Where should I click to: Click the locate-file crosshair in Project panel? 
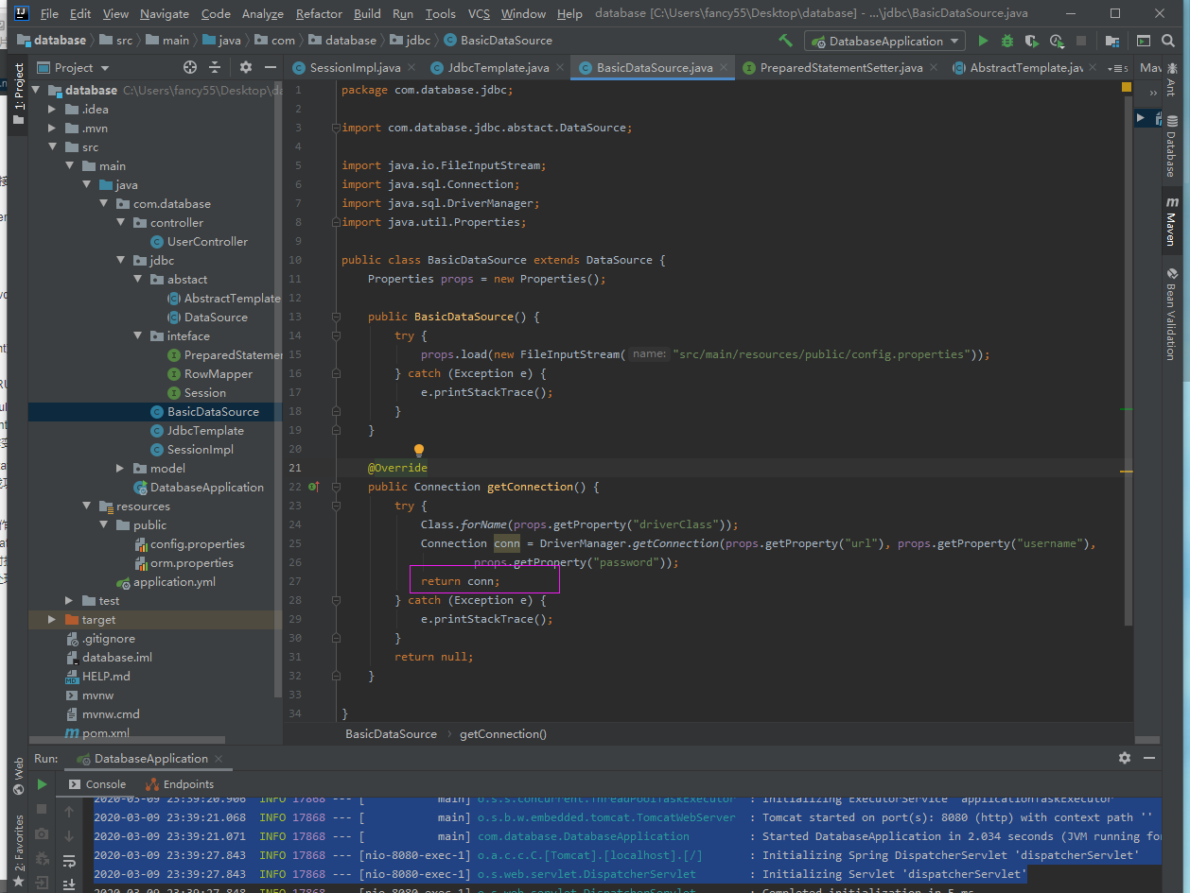190,67
